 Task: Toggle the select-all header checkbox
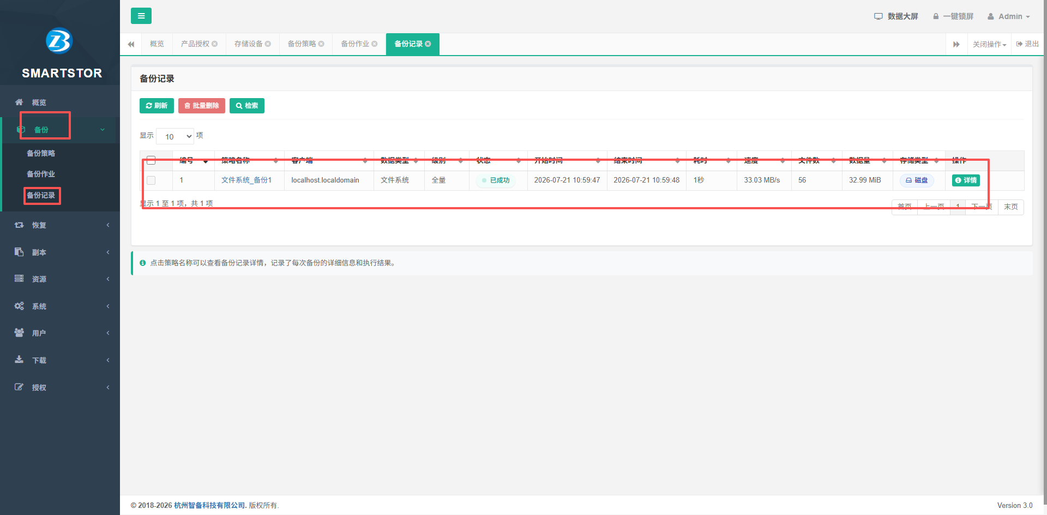151,160
